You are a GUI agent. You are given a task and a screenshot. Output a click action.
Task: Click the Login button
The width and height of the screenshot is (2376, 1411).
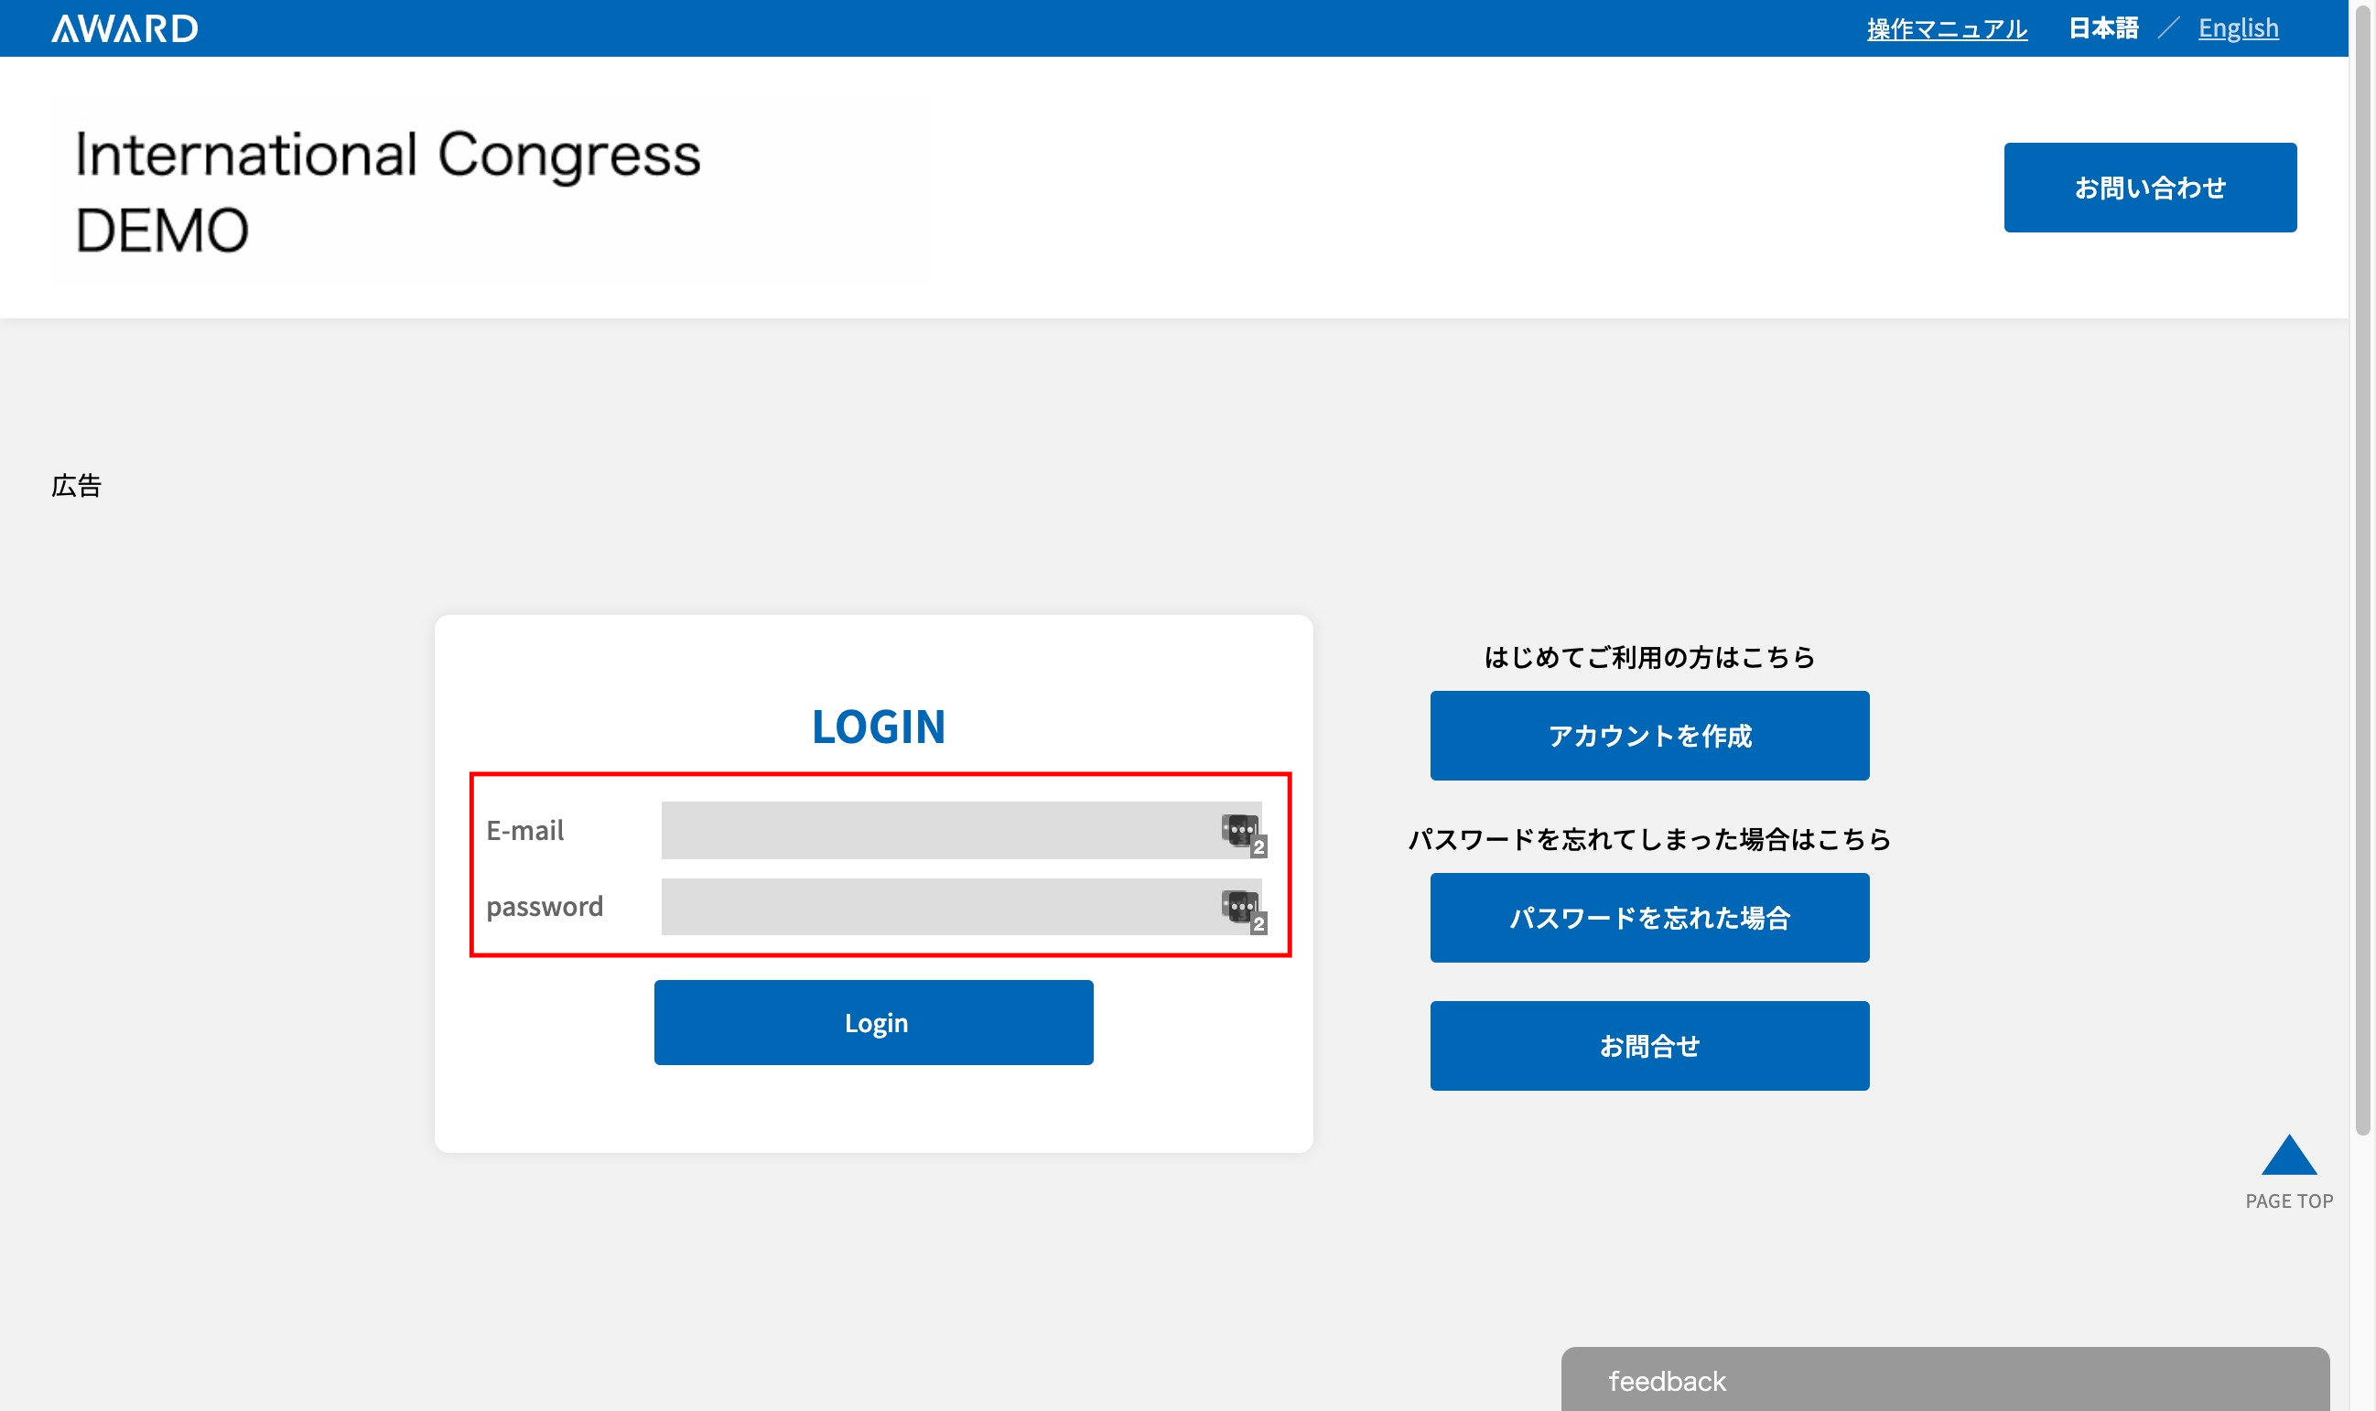tap(874, 1022)
